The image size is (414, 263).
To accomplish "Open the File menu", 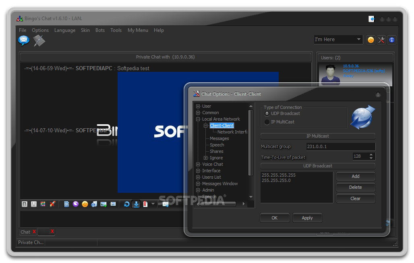I will pos(23,30).
